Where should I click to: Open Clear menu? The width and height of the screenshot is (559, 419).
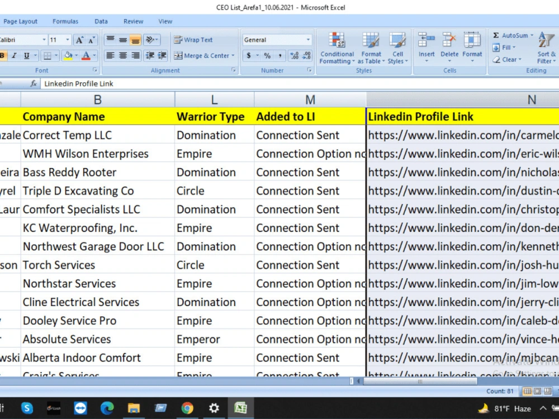(x=507, y=60)
